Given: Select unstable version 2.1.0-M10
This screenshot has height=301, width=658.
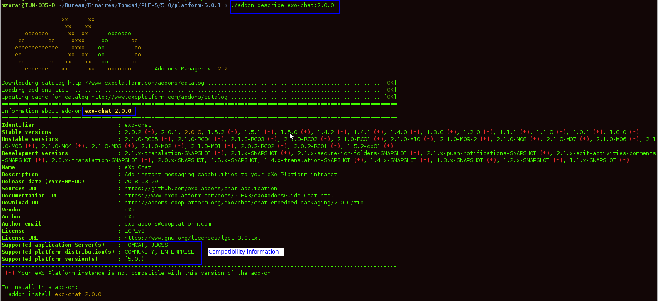Looking at the screenshot, I should 405,139.
